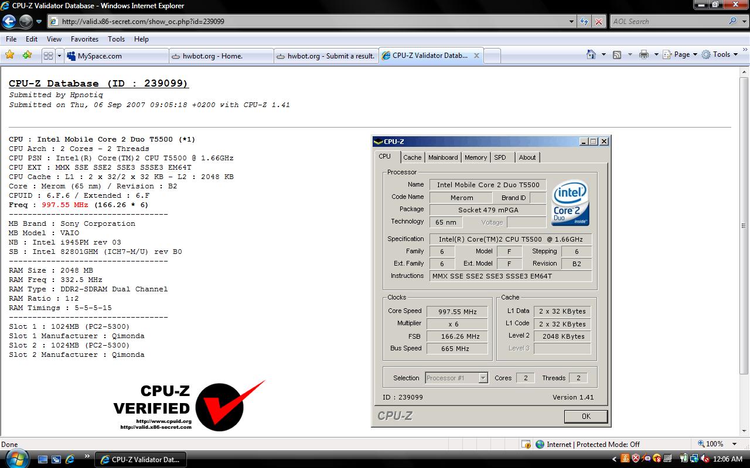Open the File menu

11,39
